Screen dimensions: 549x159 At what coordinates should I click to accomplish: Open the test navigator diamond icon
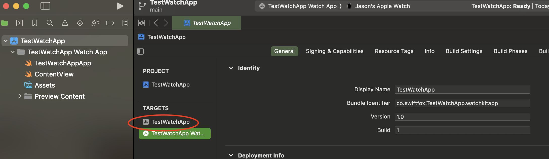coord(80,23)
